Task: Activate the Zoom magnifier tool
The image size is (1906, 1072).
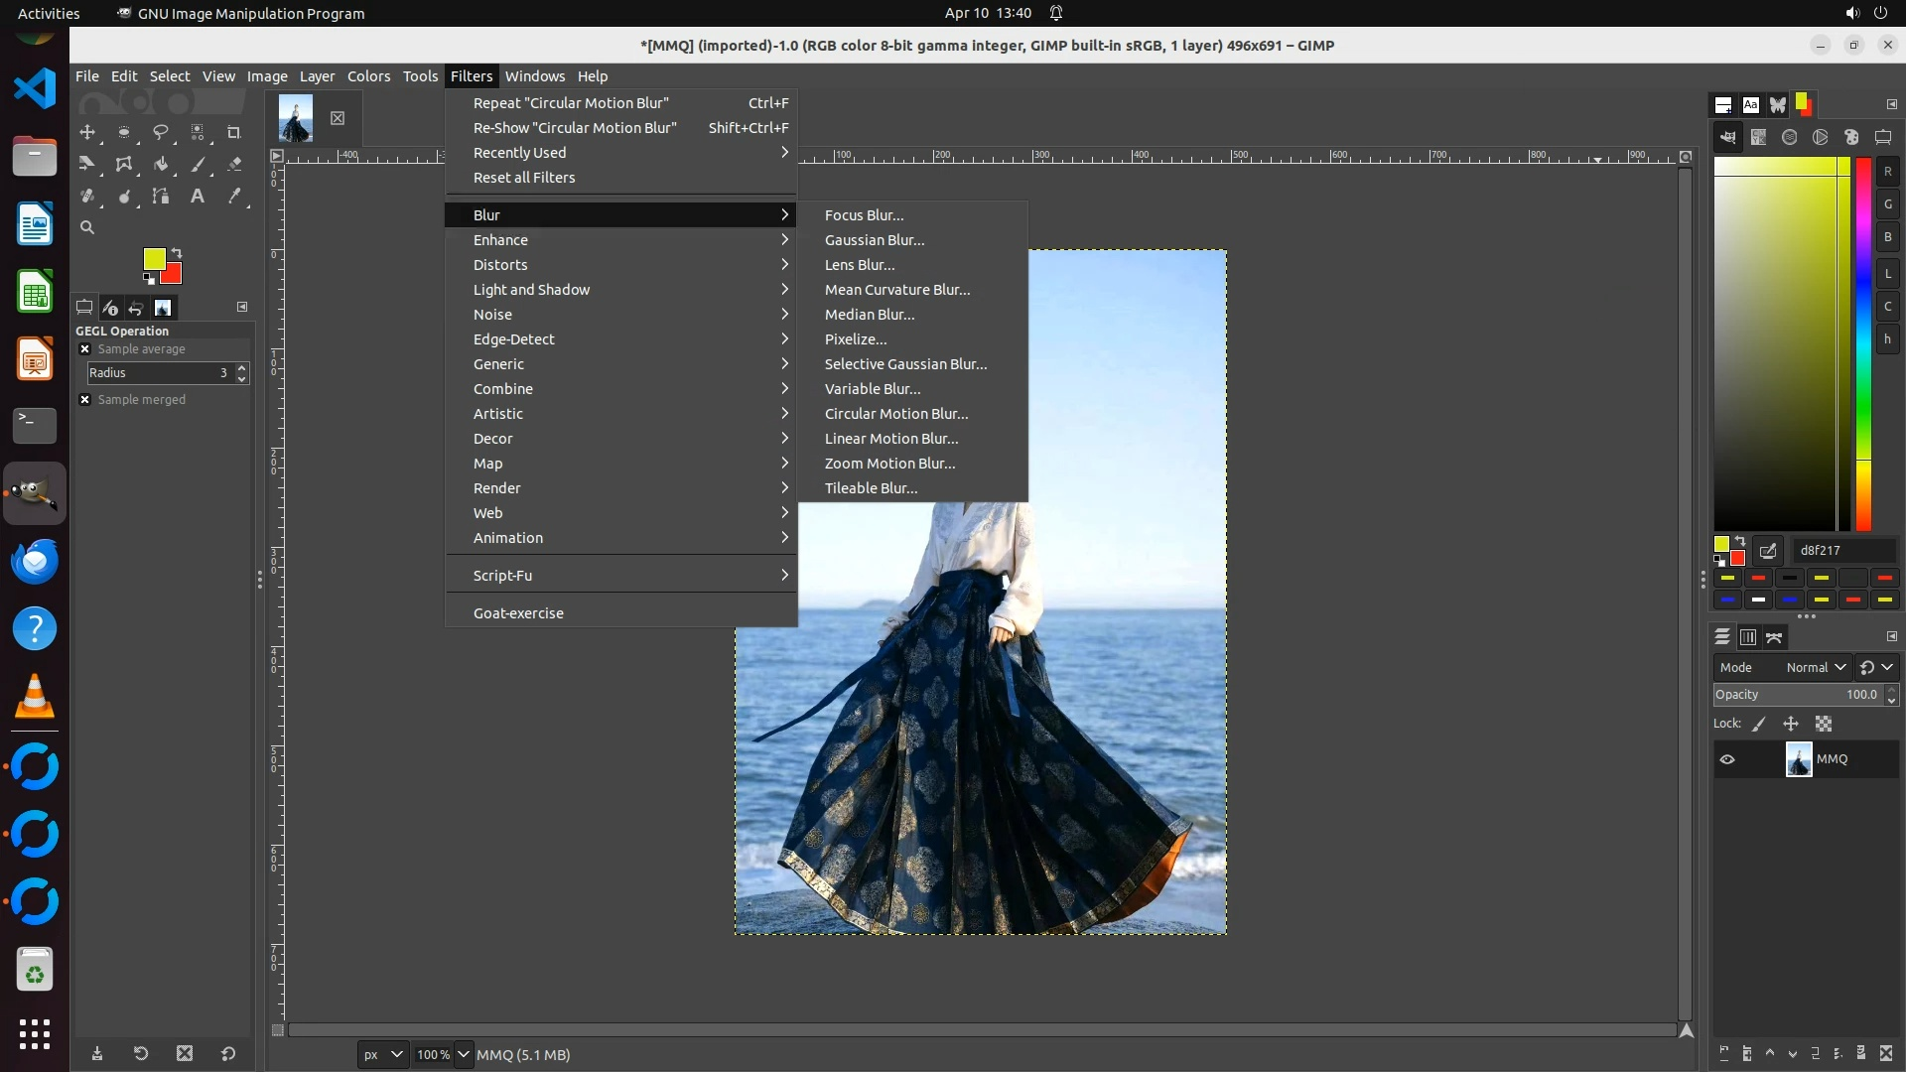Action: [87, 228]
